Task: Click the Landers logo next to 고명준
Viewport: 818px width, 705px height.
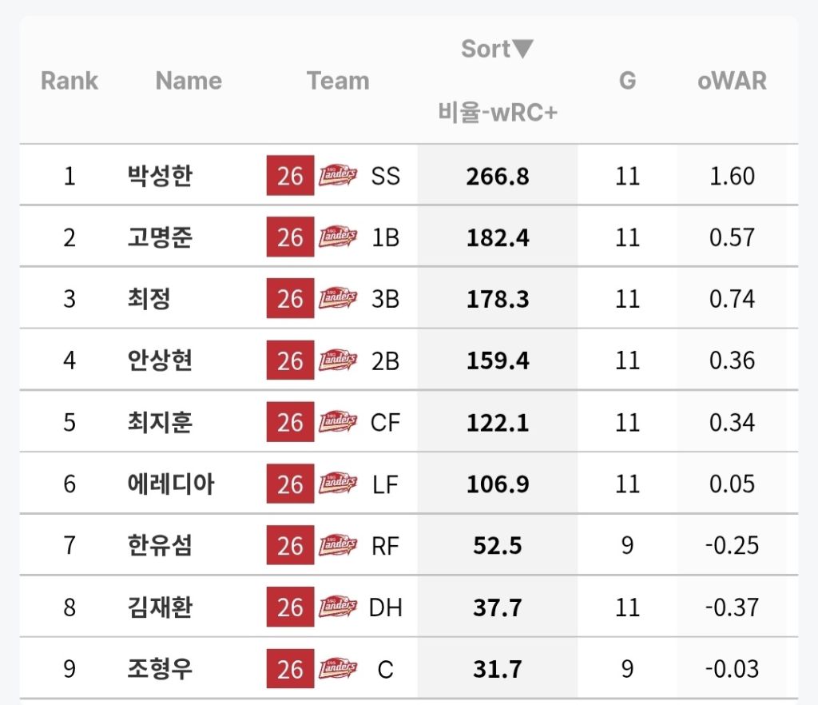Action: (338, 237)
